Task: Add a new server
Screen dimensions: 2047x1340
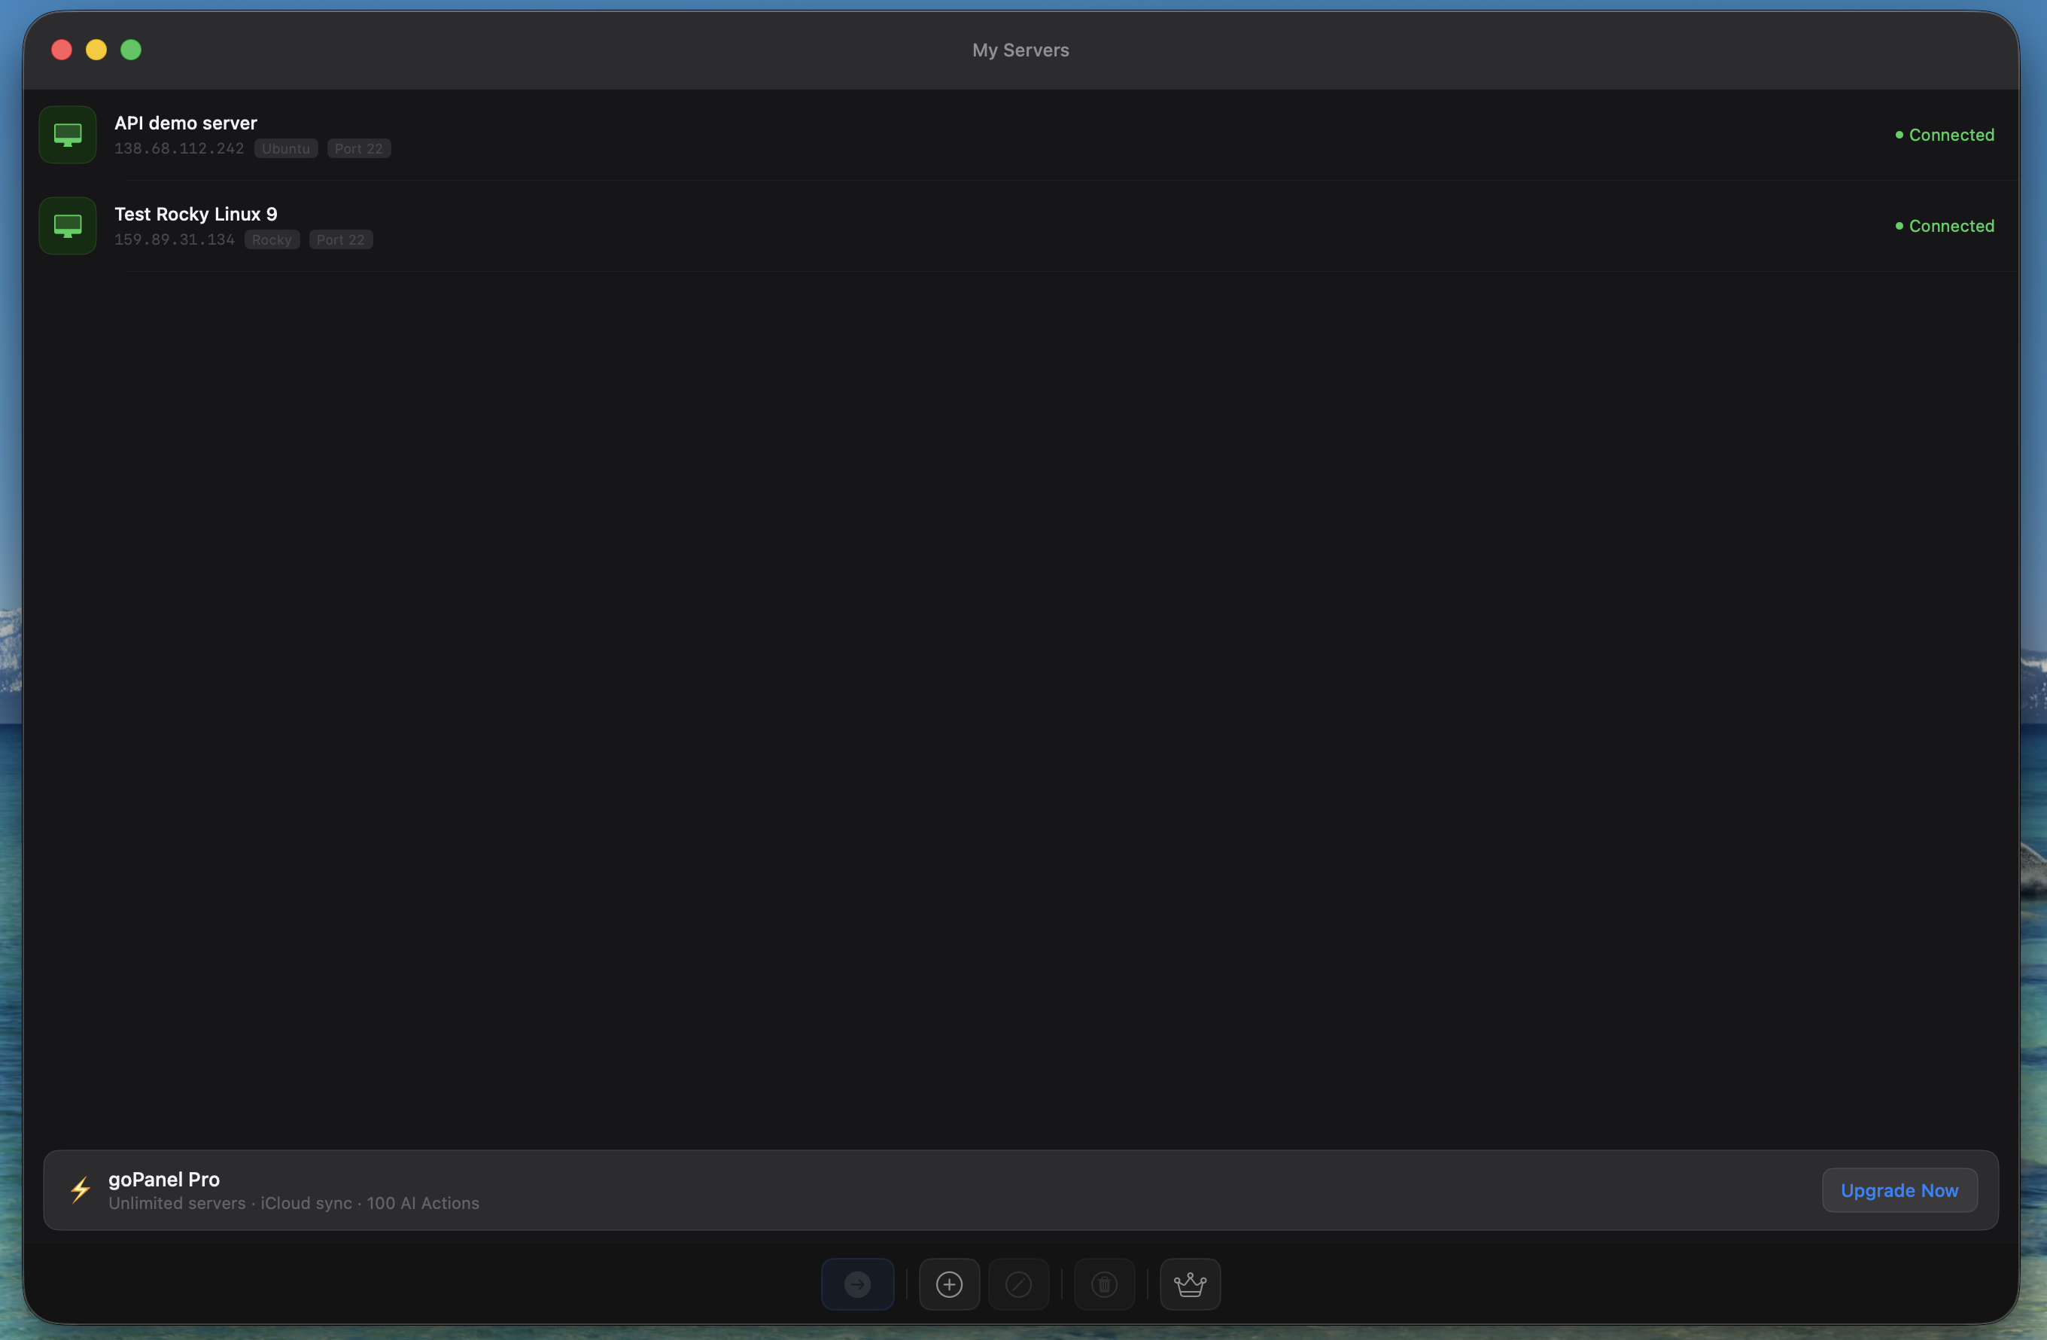Action: click(x=949, y=1284)
